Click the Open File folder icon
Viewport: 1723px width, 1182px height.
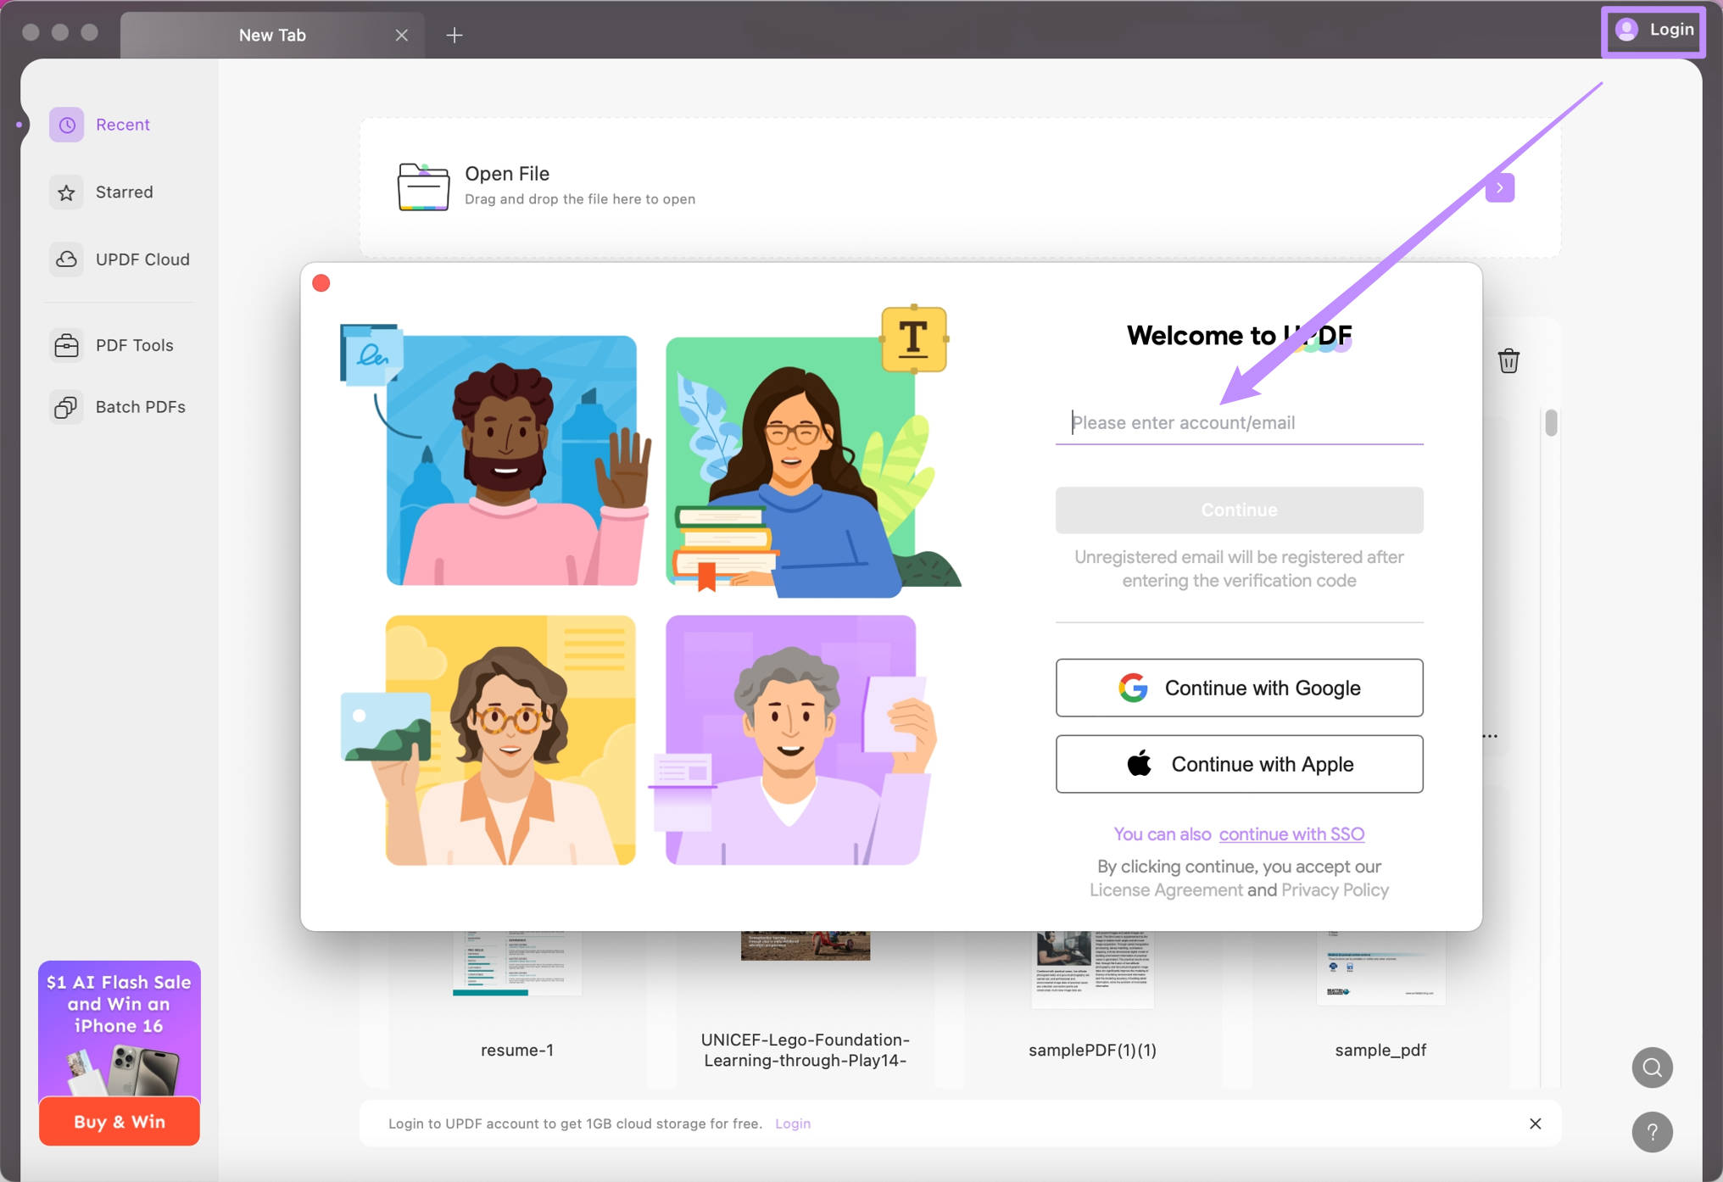coord(423,186)
